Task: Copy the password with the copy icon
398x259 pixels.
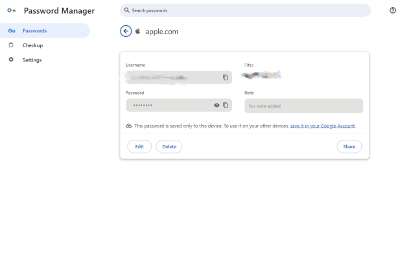Action: point(226,106)
